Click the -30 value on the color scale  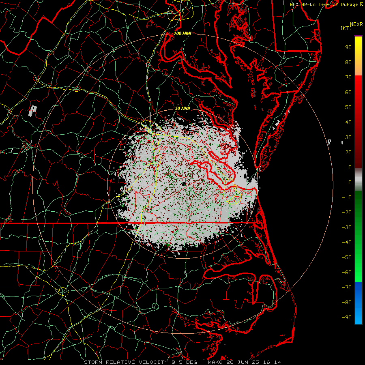[x=347, y=228]
